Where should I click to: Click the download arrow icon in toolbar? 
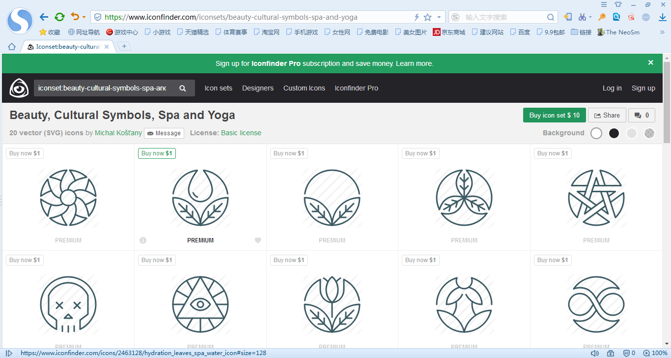tap(662, 17)
